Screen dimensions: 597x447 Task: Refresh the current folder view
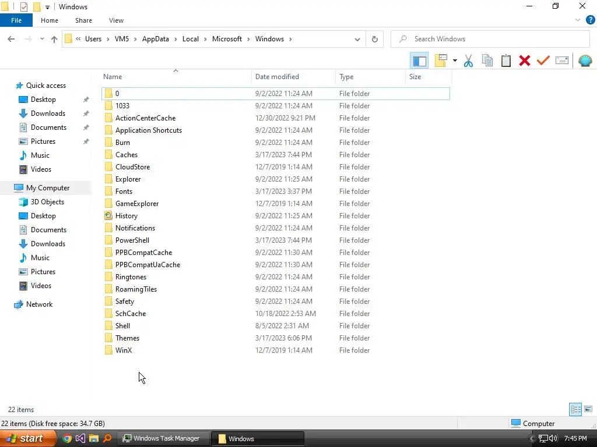375,39
